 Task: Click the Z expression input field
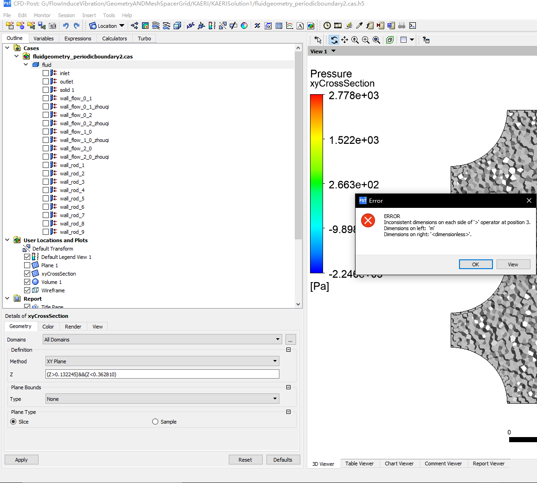point(162,374)
